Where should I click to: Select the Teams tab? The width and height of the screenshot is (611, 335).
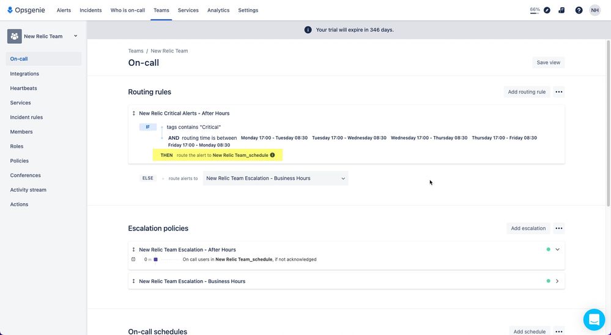point(161,10)
